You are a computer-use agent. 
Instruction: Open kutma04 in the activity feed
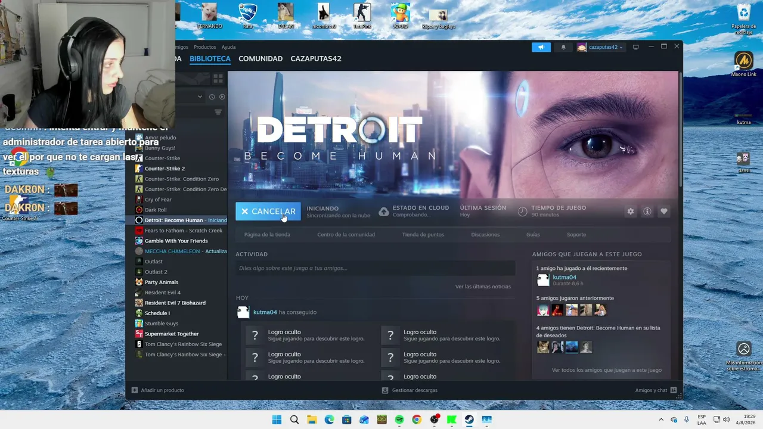tap(265, 312)
